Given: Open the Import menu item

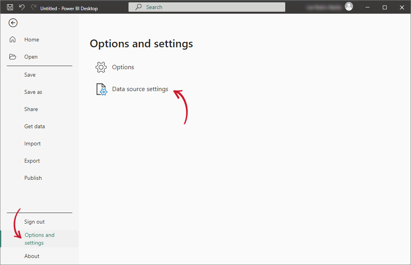Looking at the screenshot, I should point(32,143).
